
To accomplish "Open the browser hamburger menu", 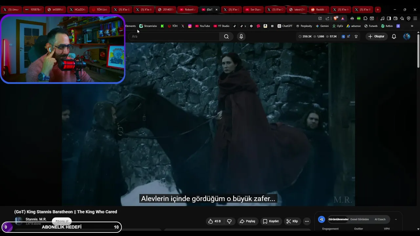I will [x=415, y=18].
